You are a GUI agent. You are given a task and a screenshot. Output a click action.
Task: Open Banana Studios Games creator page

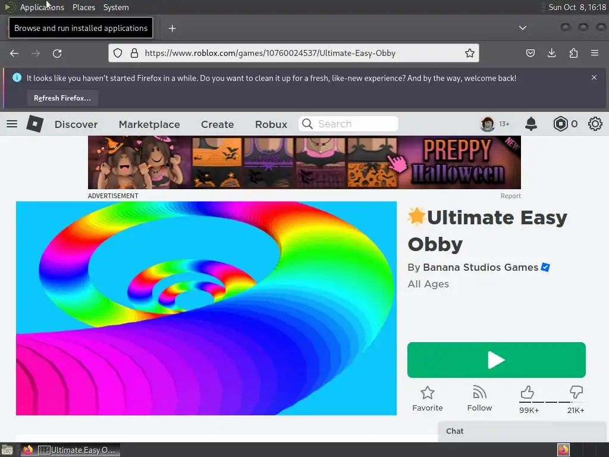481,267
